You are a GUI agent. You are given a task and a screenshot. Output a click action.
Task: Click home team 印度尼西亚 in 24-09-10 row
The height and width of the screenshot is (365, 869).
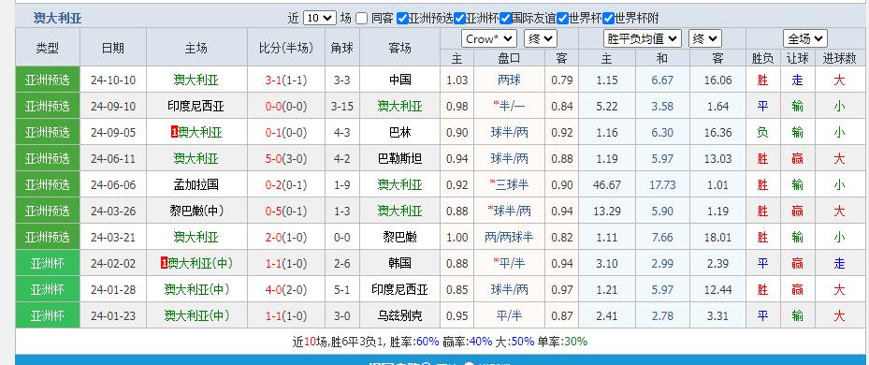pyautogui.click(x=196, y=106)
